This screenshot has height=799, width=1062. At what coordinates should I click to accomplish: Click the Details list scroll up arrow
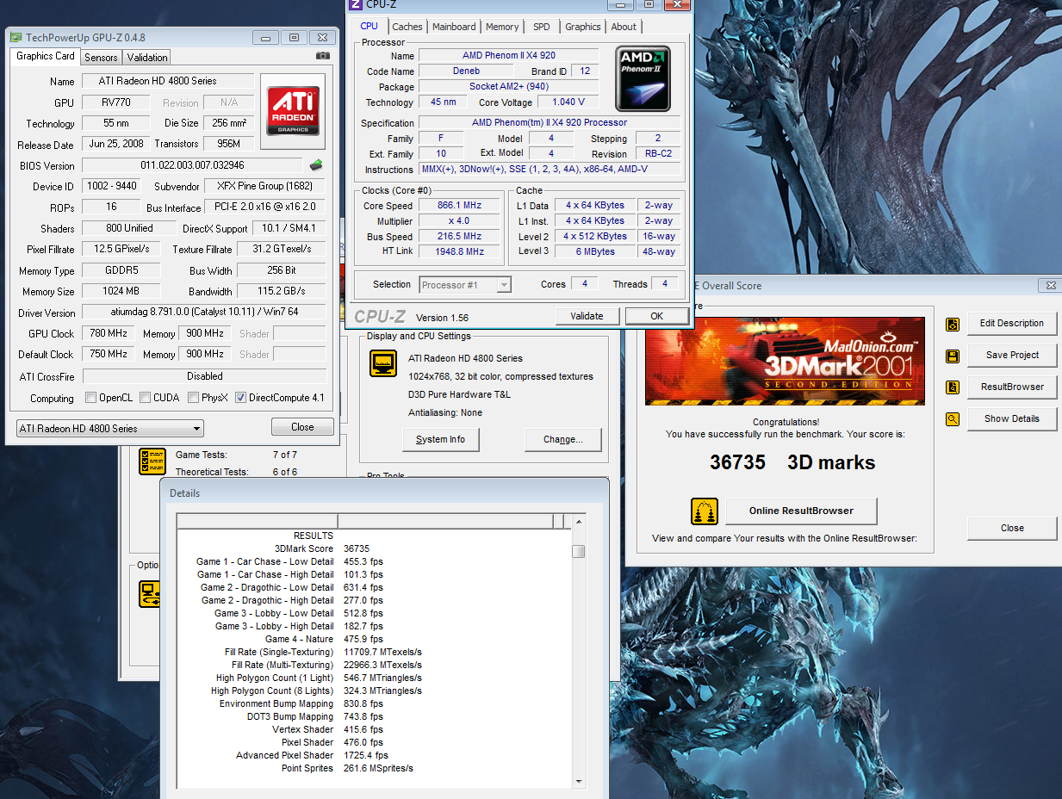pyautogui.click(x=579, y=521)
